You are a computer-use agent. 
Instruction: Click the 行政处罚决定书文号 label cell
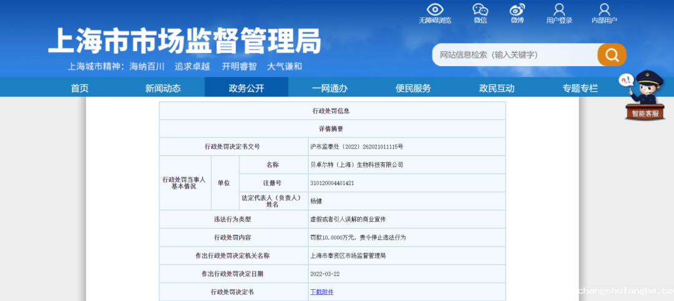[x=233, y=147]
